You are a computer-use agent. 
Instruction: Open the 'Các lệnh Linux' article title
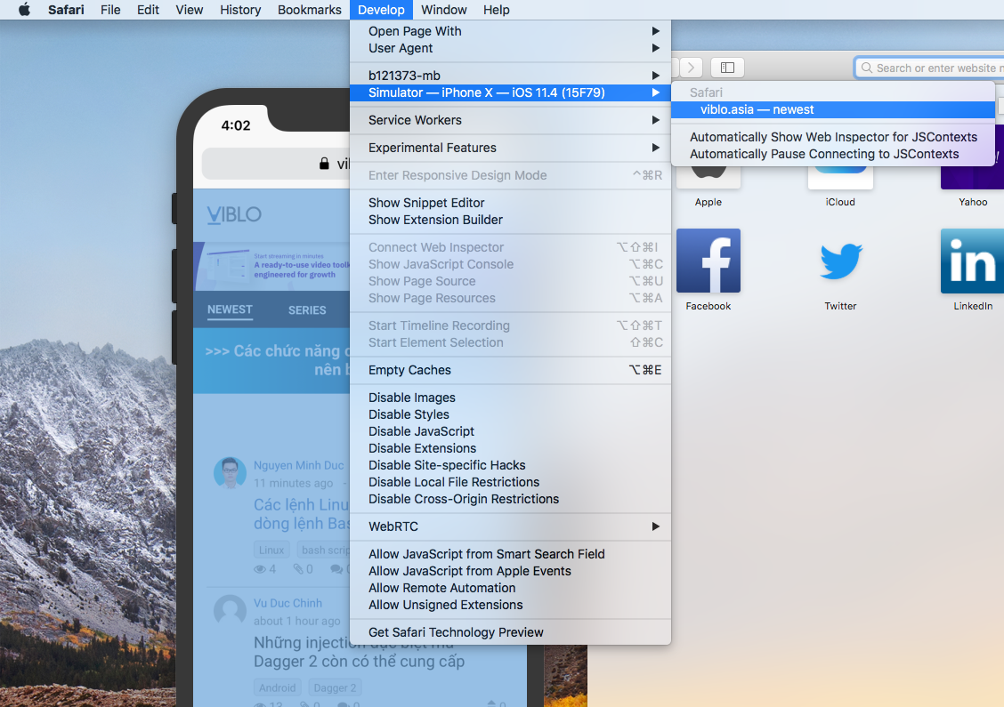[x=302, y=514]
